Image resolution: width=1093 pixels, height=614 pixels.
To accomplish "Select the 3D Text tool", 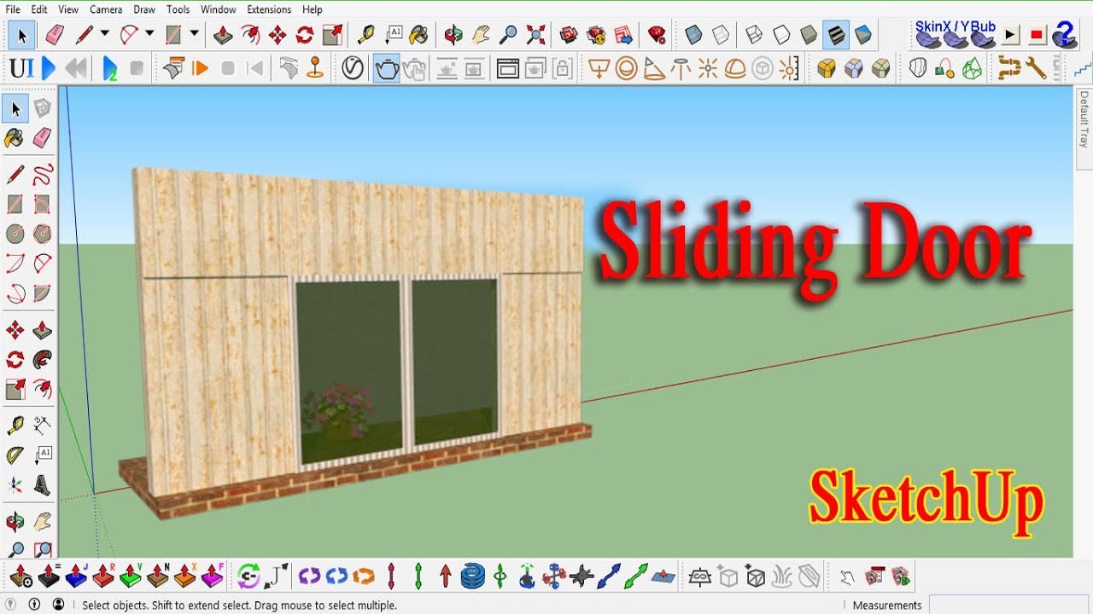I will pyautogui.click(x=42, y=485).
